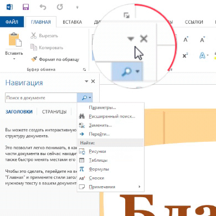
Task: Click Копировать in the clipboard group
Action: 47,48
